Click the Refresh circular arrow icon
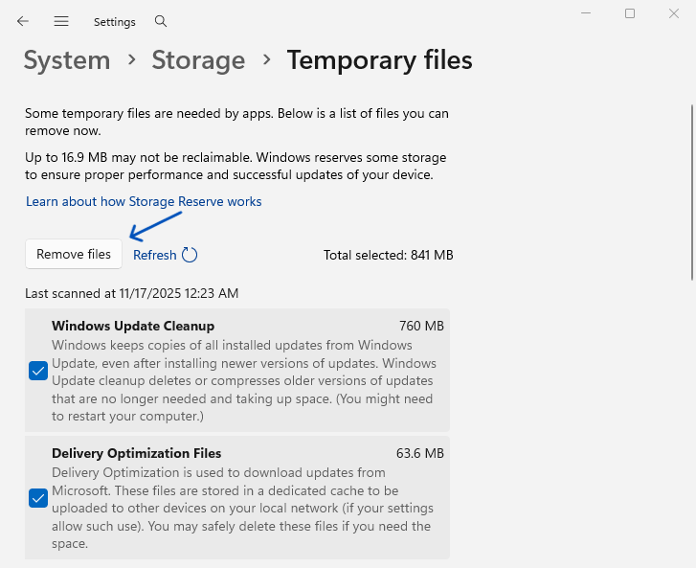Image resolution: width=696 pixels, height=568 pixels. 190,255
